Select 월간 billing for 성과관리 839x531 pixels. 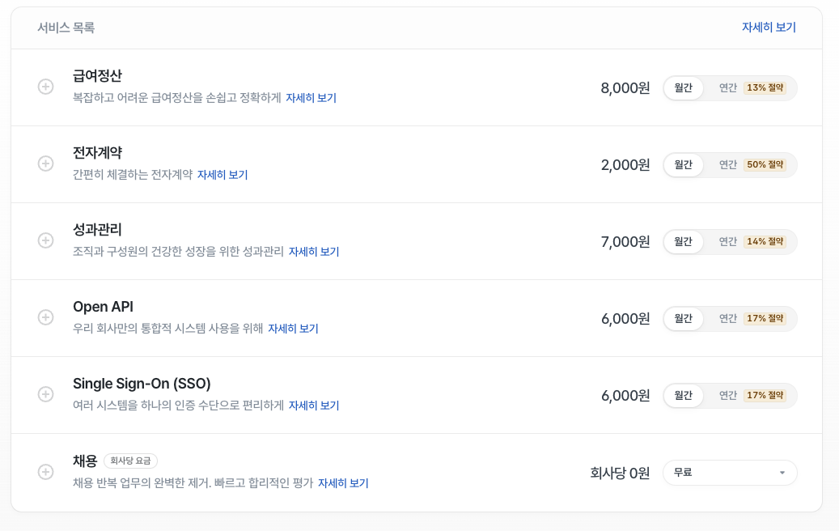[684, 241]
